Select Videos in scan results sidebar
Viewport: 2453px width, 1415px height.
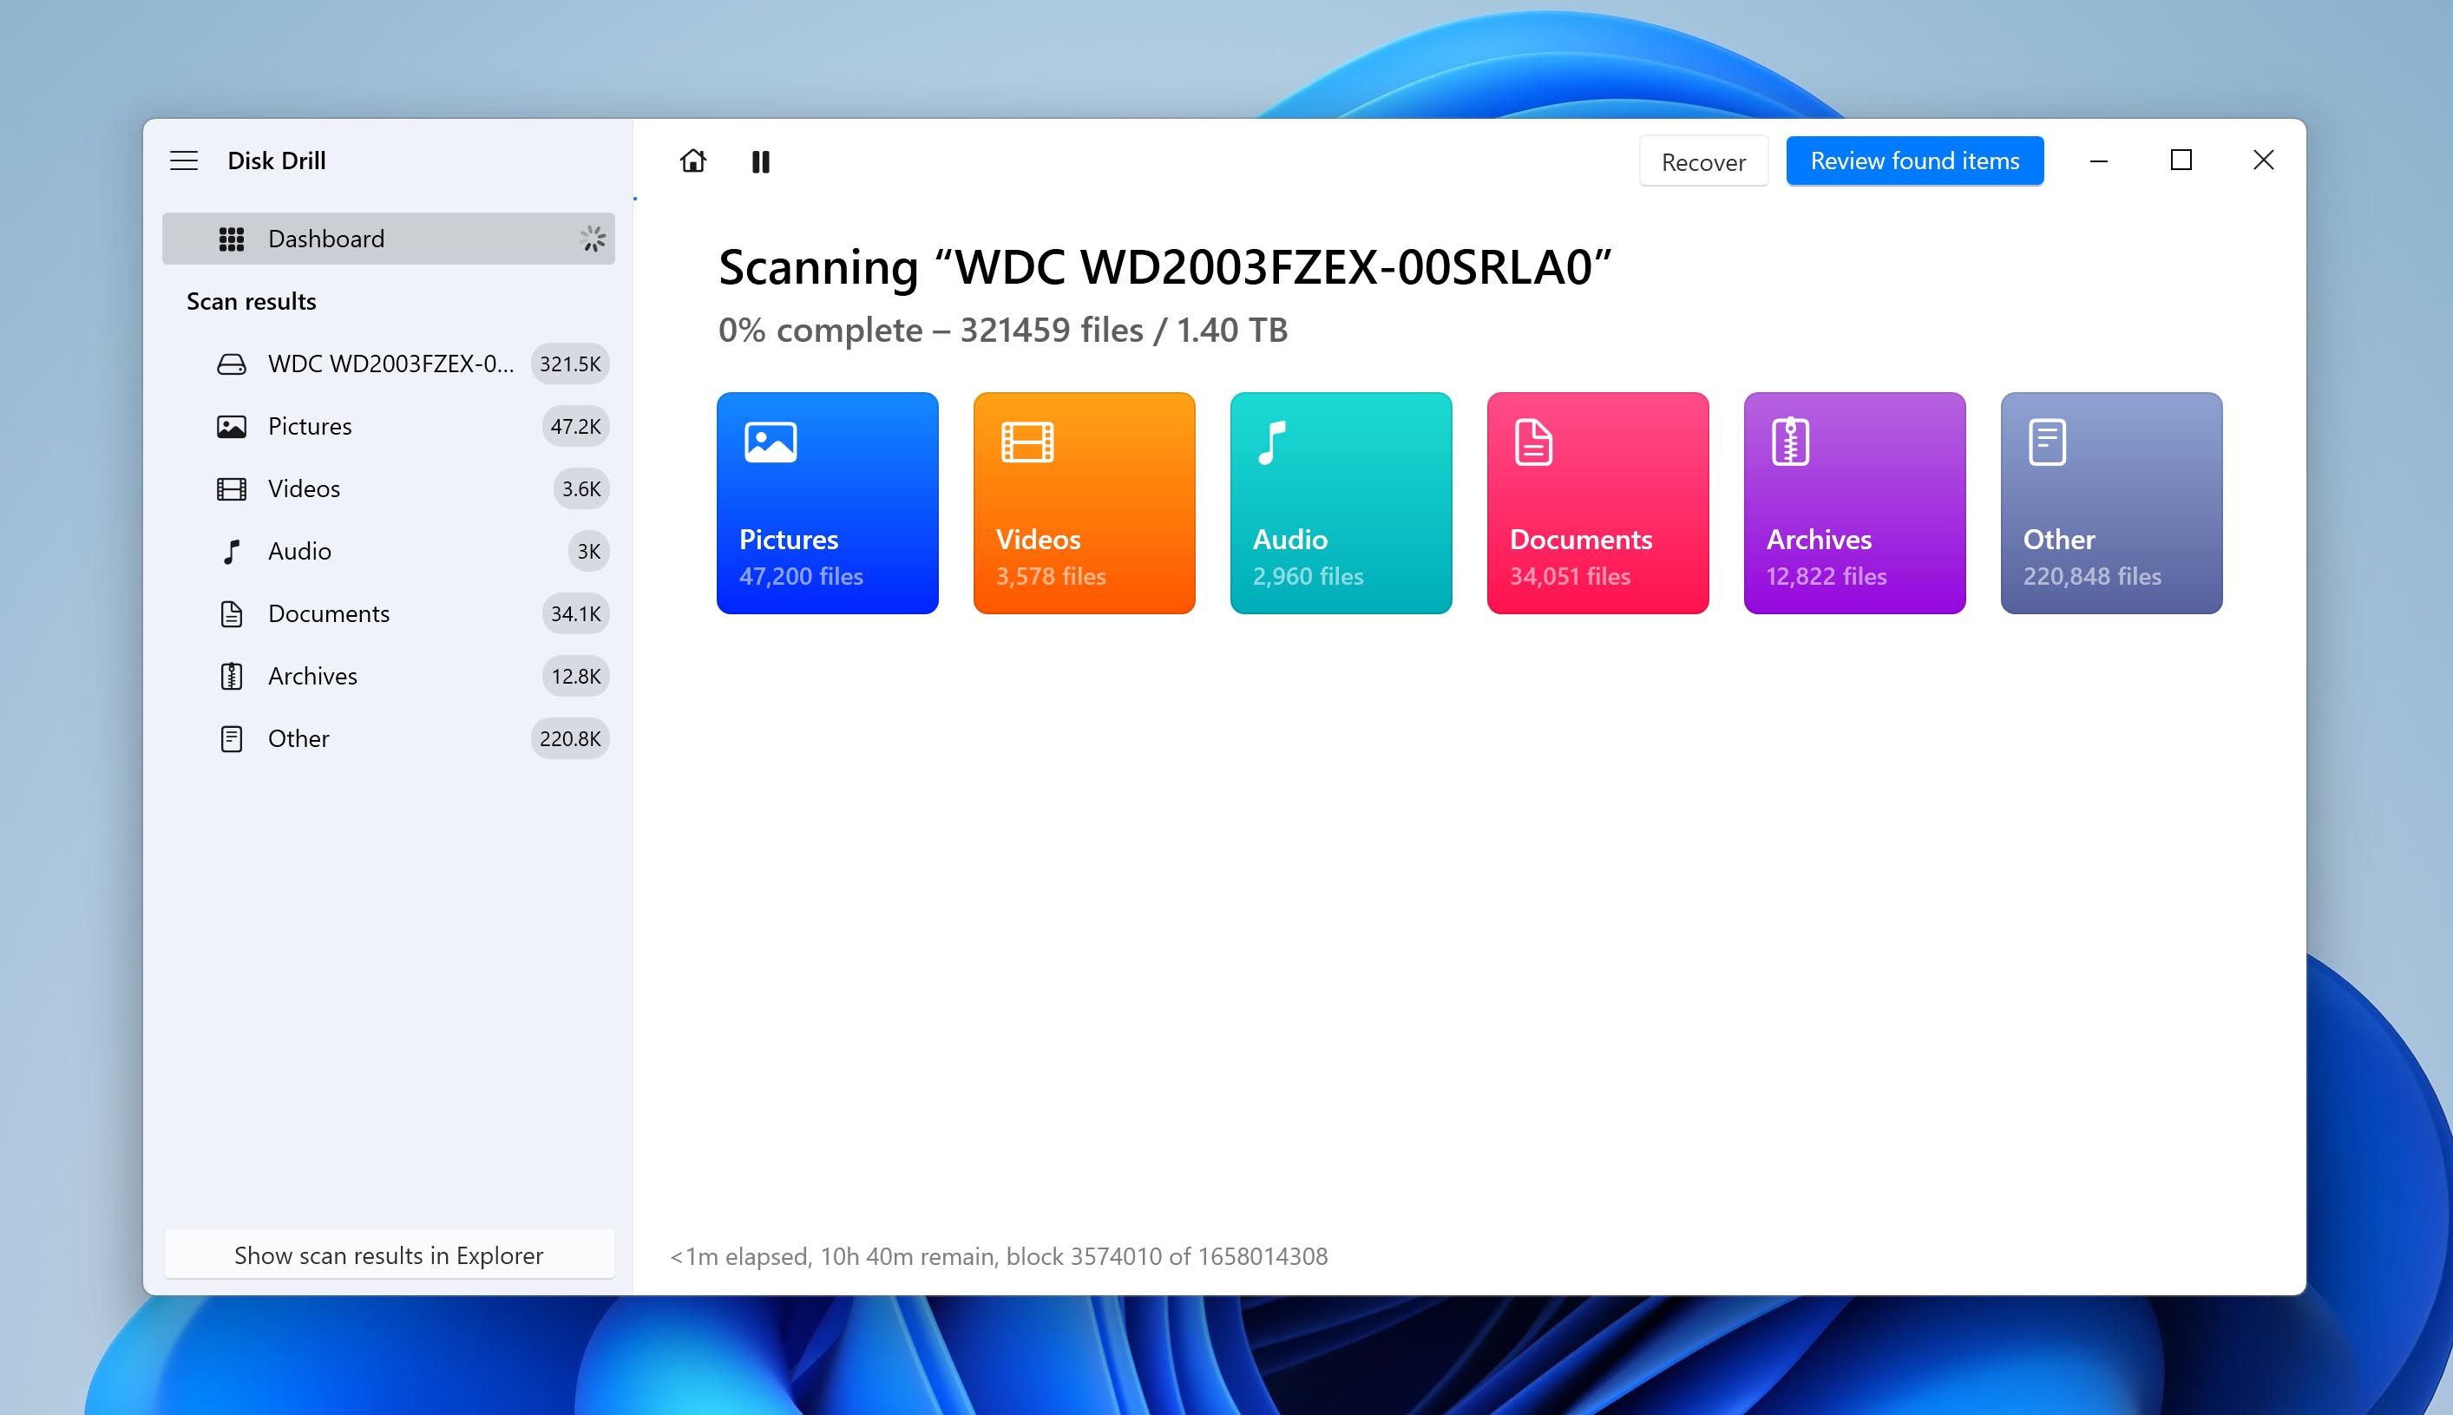[303, 487]
